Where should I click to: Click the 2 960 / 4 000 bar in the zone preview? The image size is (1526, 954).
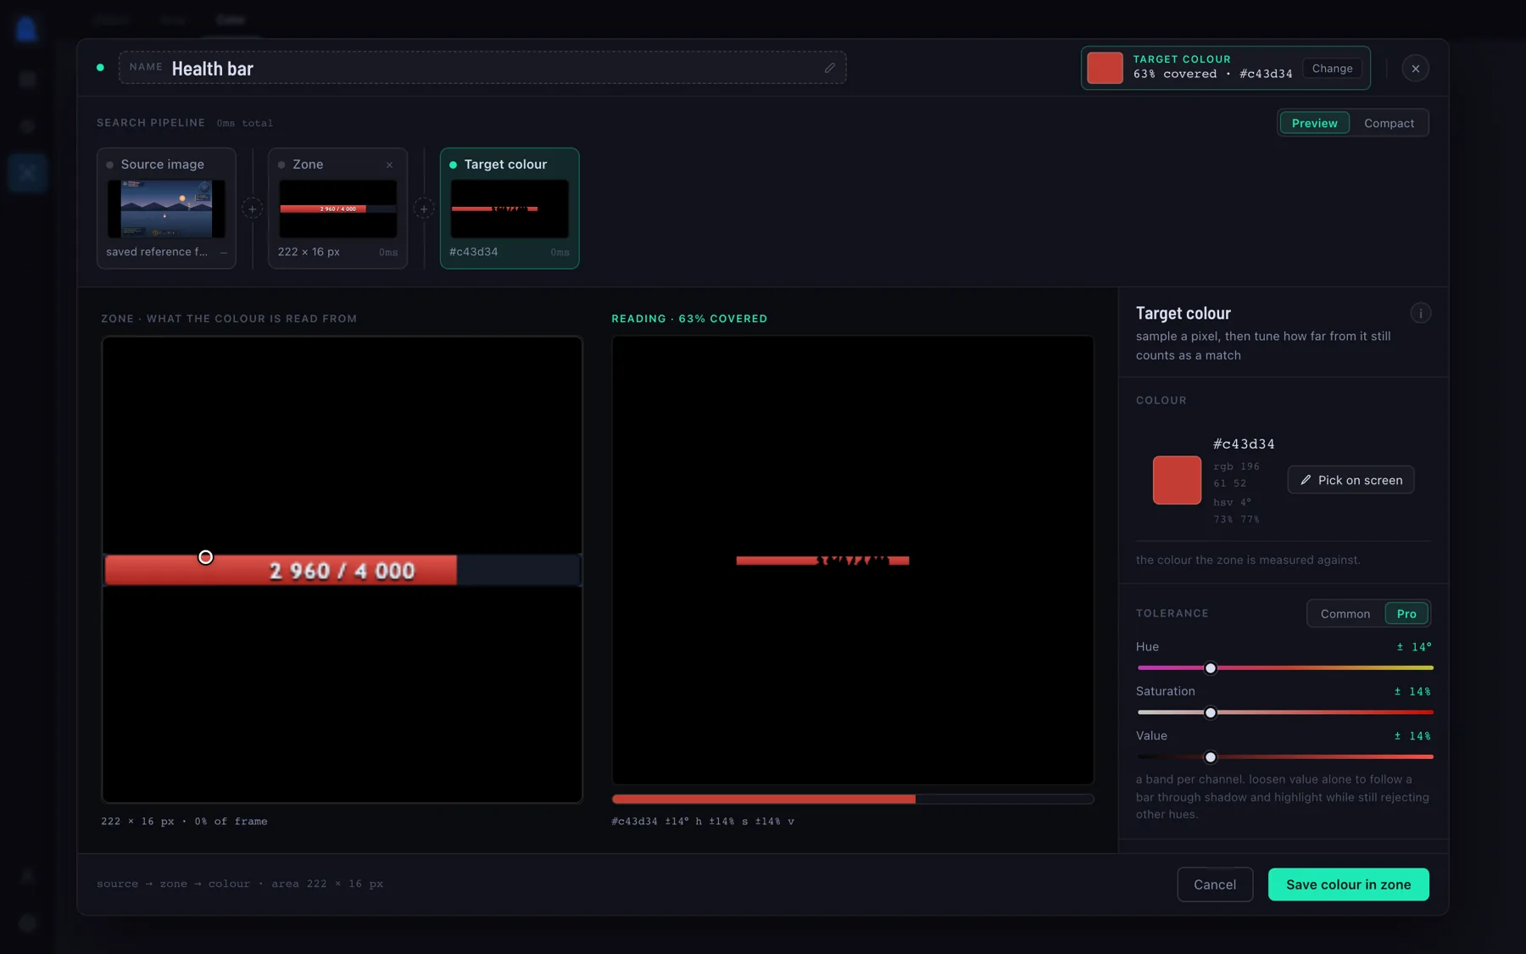coord(343,571)
